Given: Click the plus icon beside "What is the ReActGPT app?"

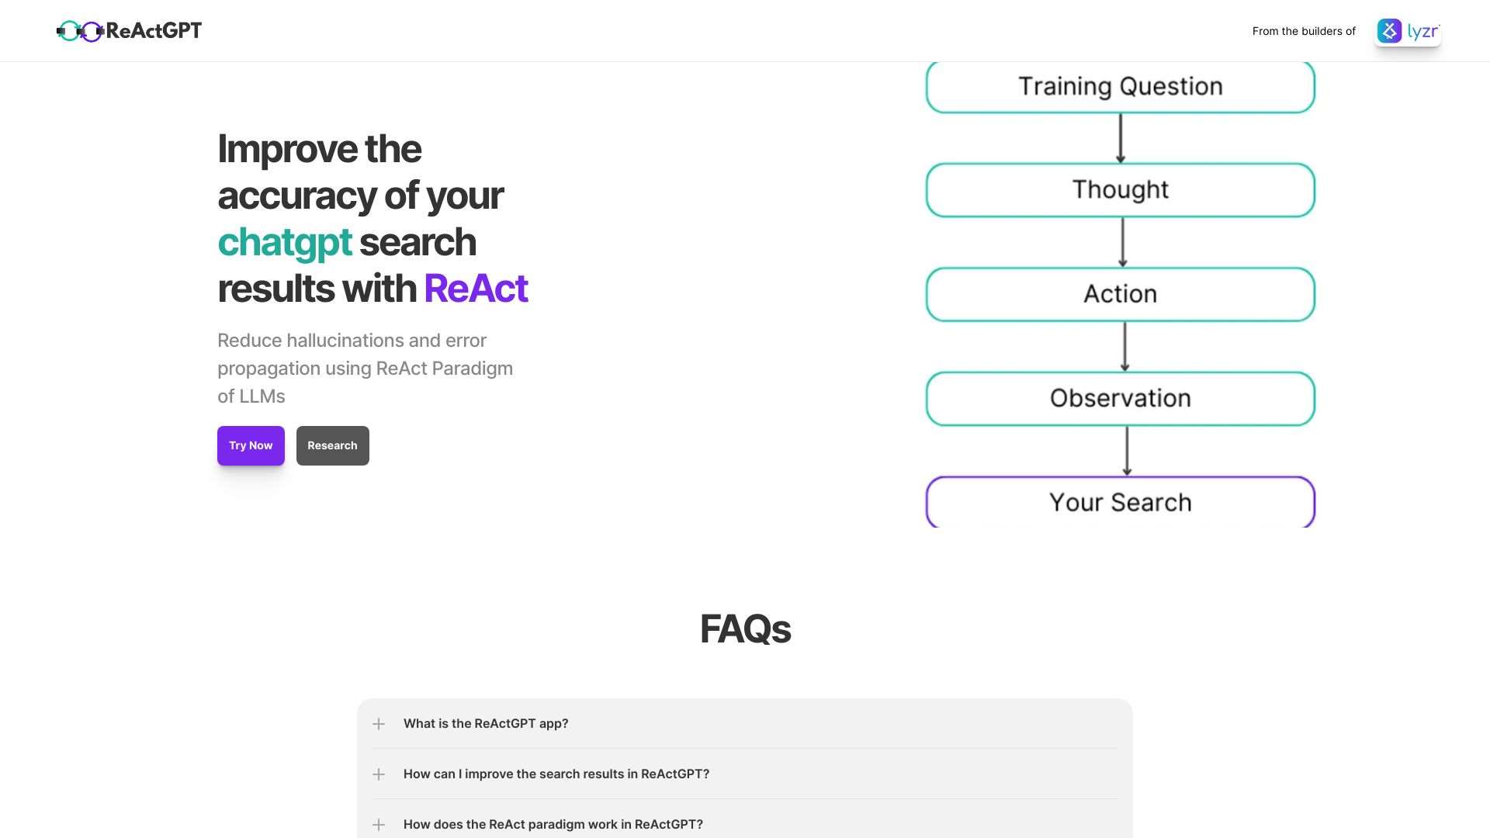Looking at the screenshot, I should coord(379,723).
